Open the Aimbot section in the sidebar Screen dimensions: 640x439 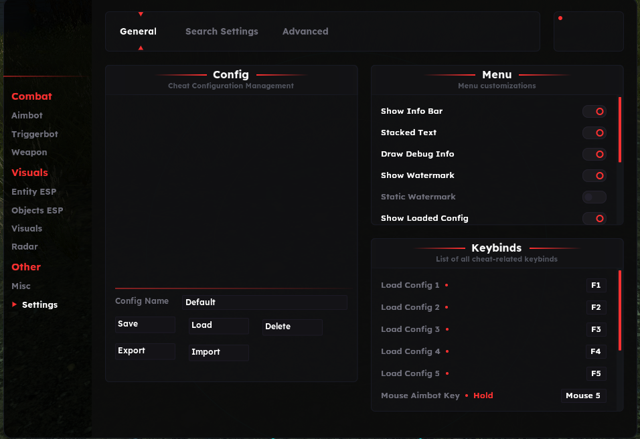point(27,116)
